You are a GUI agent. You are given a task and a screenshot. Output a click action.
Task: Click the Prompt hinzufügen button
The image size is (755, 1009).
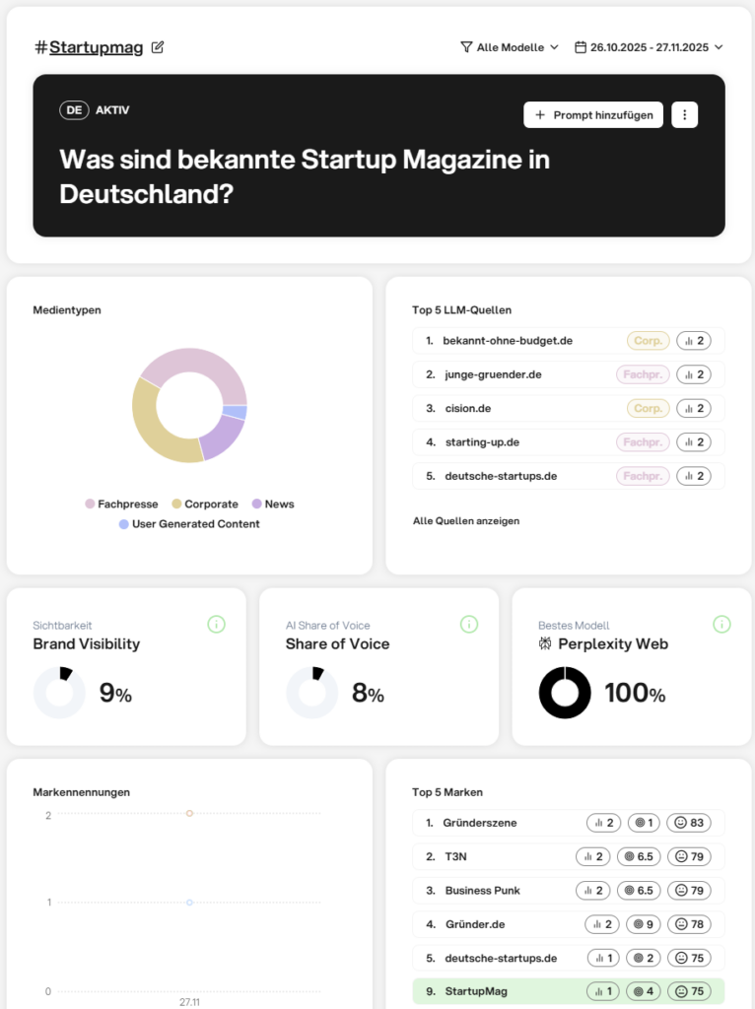pyautogui.click(x=593, y=114)
